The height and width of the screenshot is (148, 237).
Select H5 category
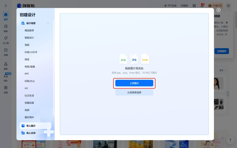26,88
